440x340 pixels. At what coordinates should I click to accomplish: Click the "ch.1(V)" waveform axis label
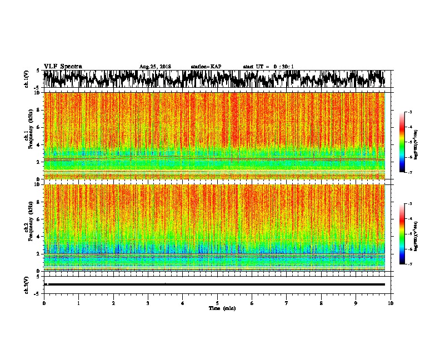tap(27, 79)
